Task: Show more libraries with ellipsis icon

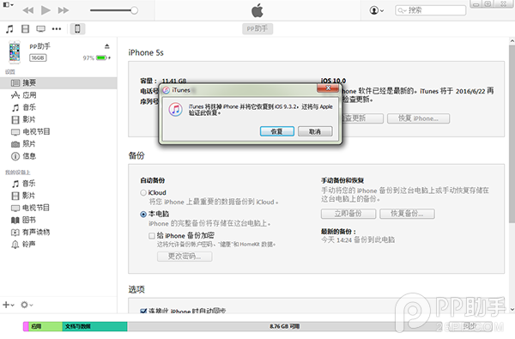Action: coord(57,29)
